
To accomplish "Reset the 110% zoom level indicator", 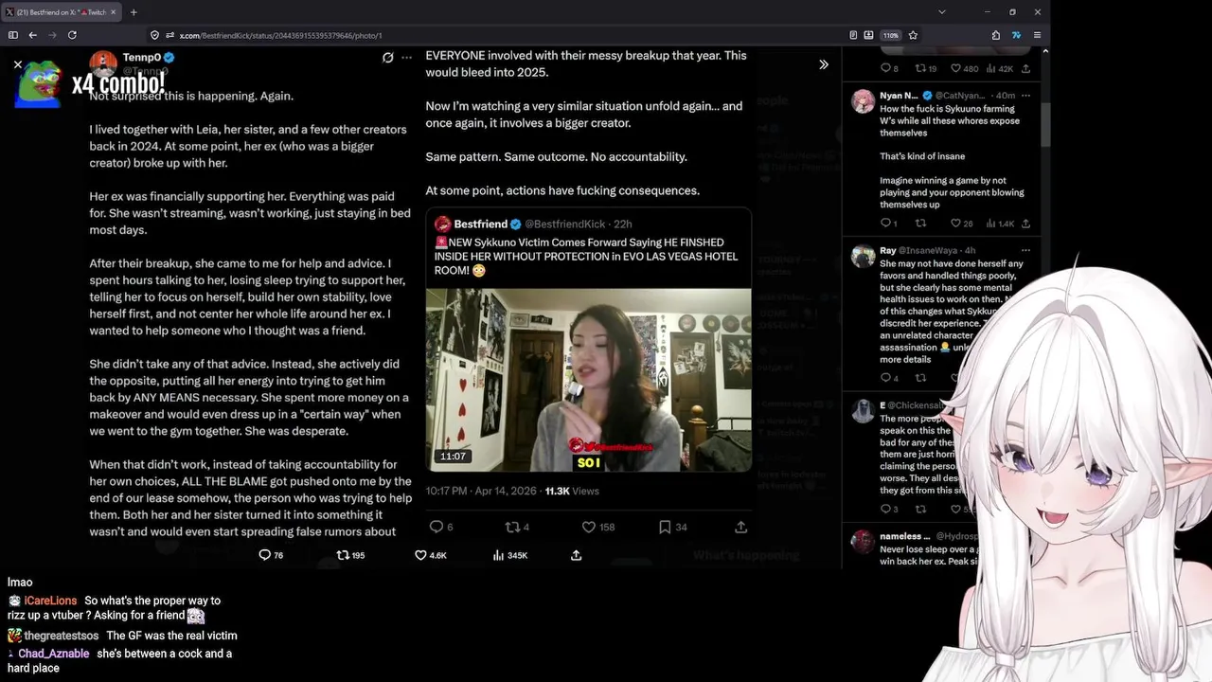I will pyautogui.click(x=891, y=35).
